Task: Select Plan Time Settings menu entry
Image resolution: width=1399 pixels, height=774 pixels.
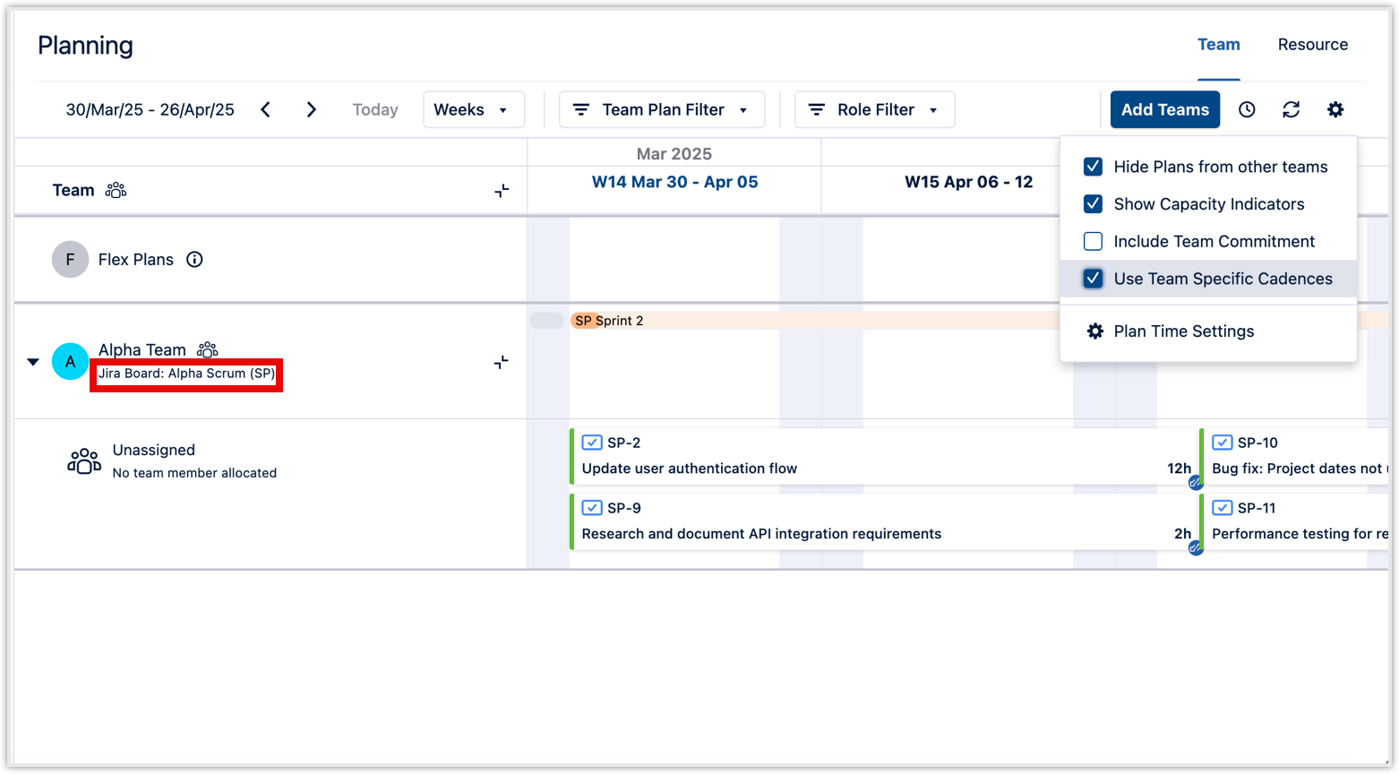Action: [x=1183, y=331]
